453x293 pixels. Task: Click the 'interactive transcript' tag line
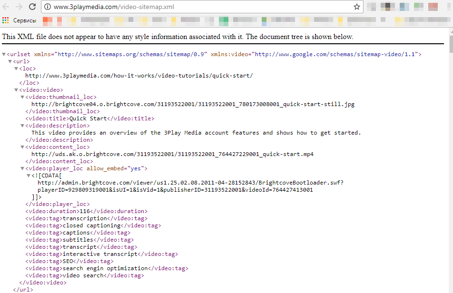coord(102,254)
